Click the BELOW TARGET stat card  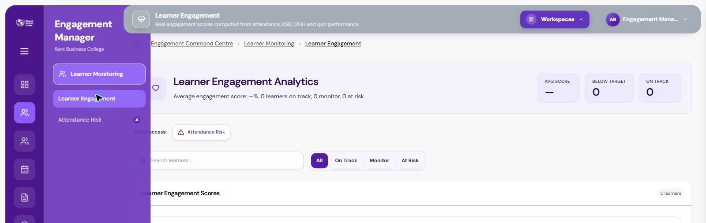coord(609,88)
